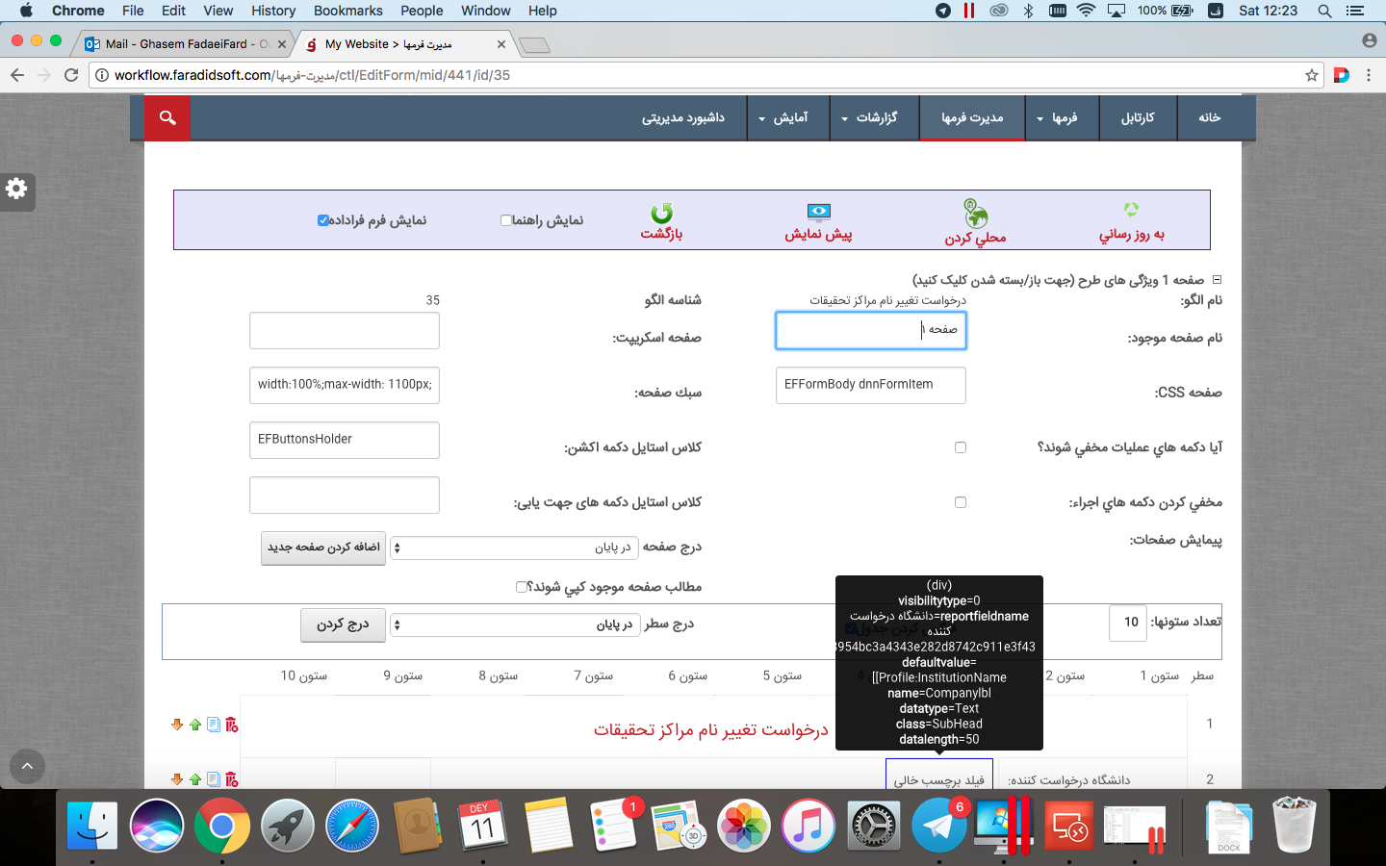Viewport: 1386px width, 866px height.
Task: Go to the 'کارتابل' navigation tab
Action: pos(1138,117)
